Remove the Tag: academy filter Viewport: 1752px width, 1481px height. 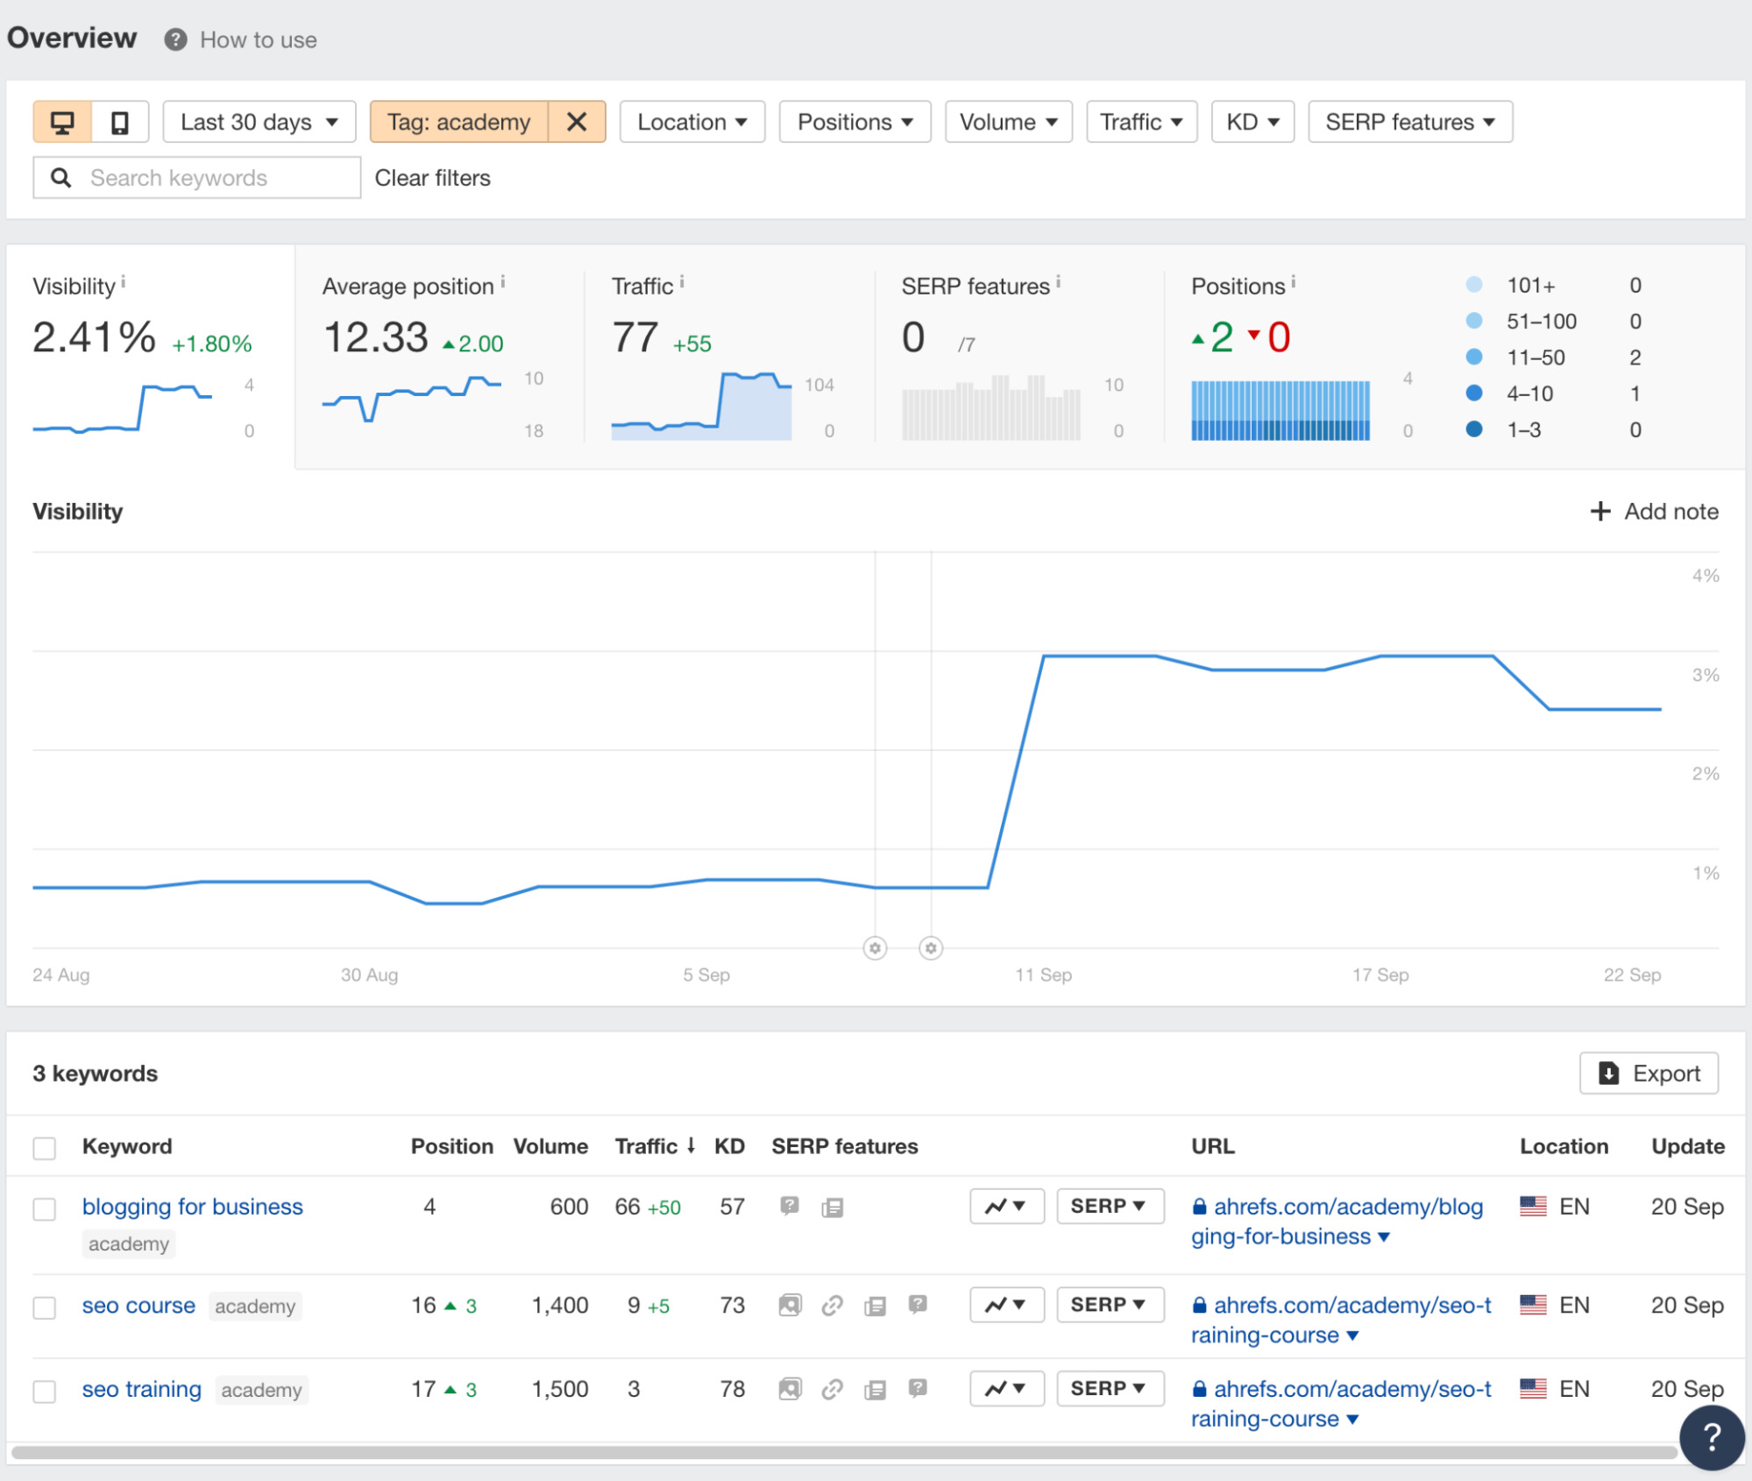[x=576, y=122]
